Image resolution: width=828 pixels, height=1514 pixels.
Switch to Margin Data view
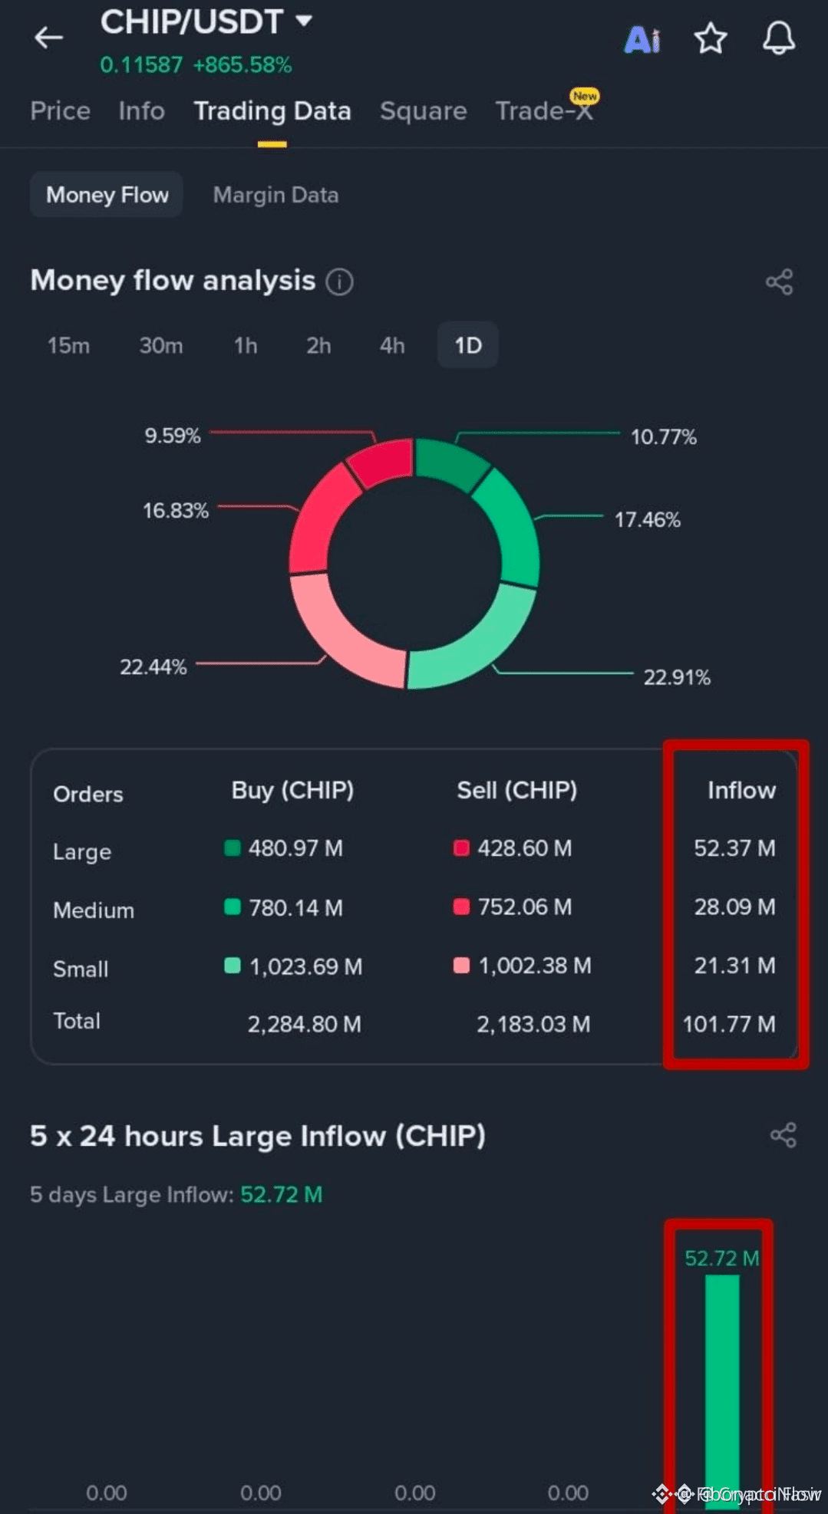point(275,195)
